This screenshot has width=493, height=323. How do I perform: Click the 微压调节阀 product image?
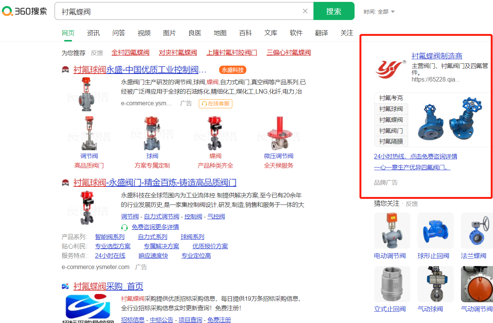pos(279,133)
